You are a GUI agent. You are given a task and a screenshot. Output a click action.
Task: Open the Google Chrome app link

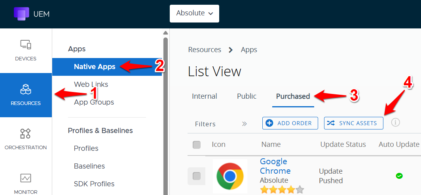(x=275, y=166)
